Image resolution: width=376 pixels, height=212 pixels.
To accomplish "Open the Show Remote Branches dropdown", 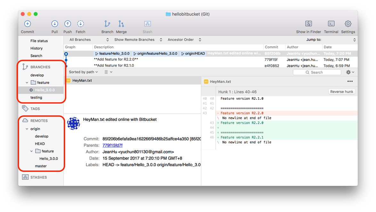I will point(138,40).
